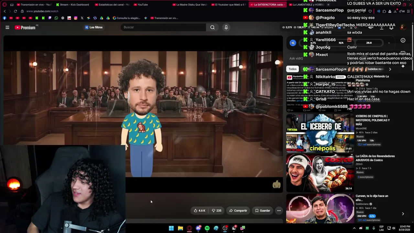Screen dimensions: 414x233
Task: Save the video with Guardar button
Action: (x=262, y=211)
